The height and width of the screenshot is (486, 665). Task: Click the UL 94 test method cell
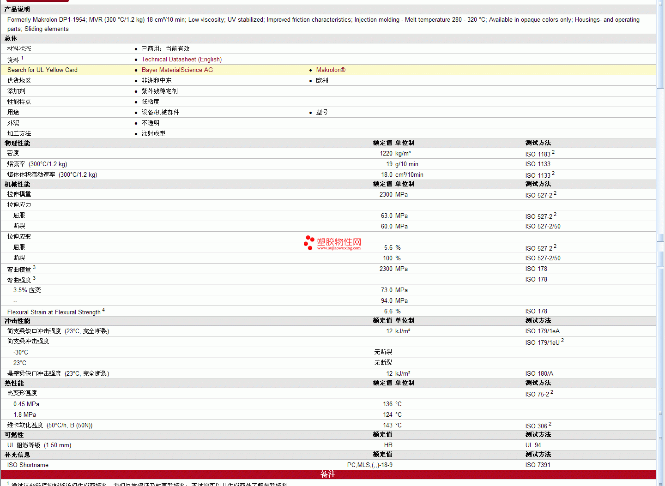coord(533,445)
